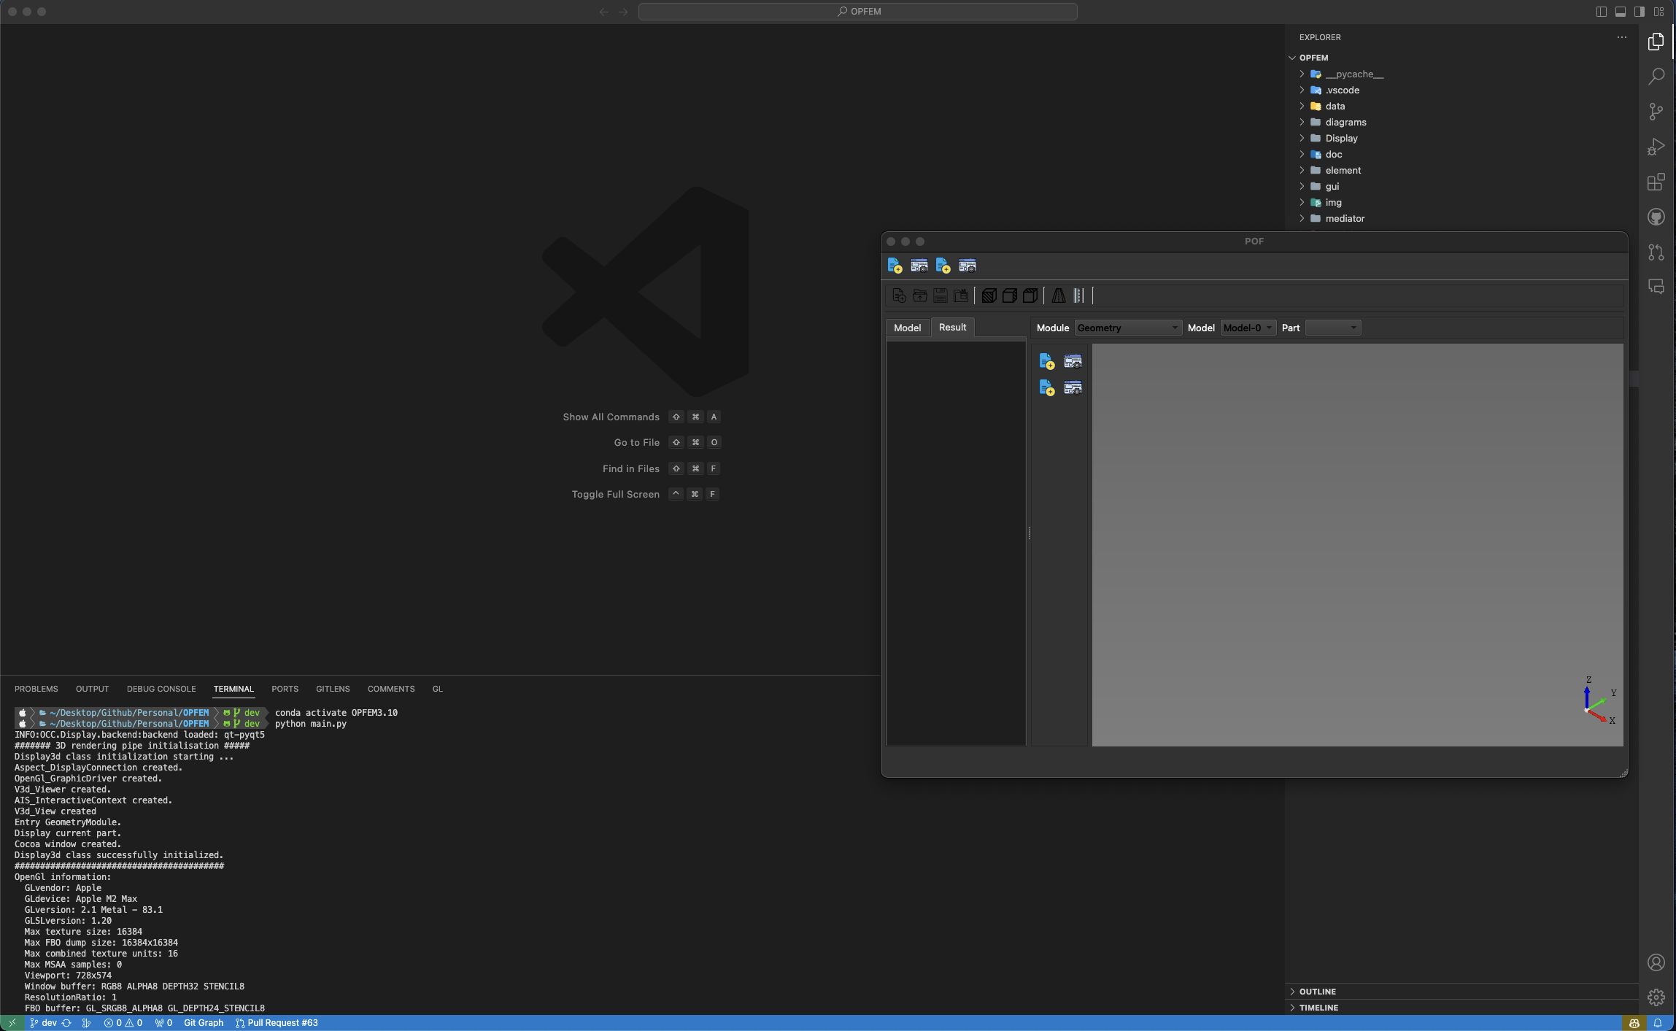Open the empty Part dropdown
The height and width of the screenshot is (1031, 1676).
click(1332, 328)
